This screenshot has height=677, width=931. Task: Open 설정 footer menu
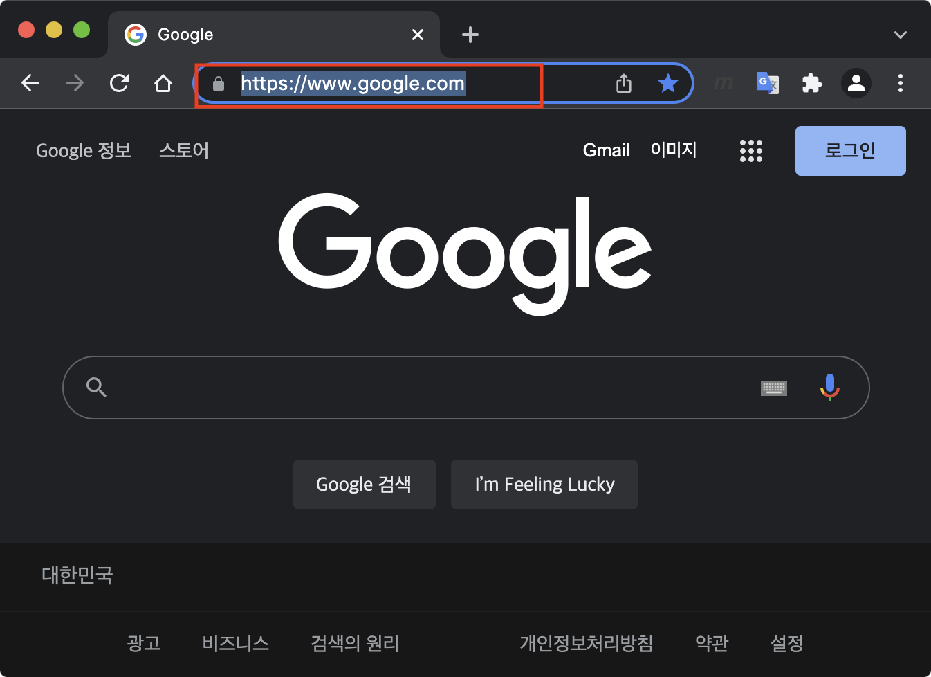coord(787,643)
